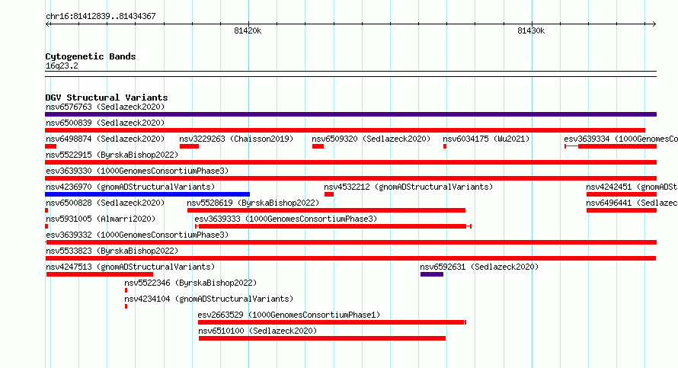Click nsv6498874 (Sedlazeck2020) label
Screen dimensions: 678x368
[x=105, y=139]
